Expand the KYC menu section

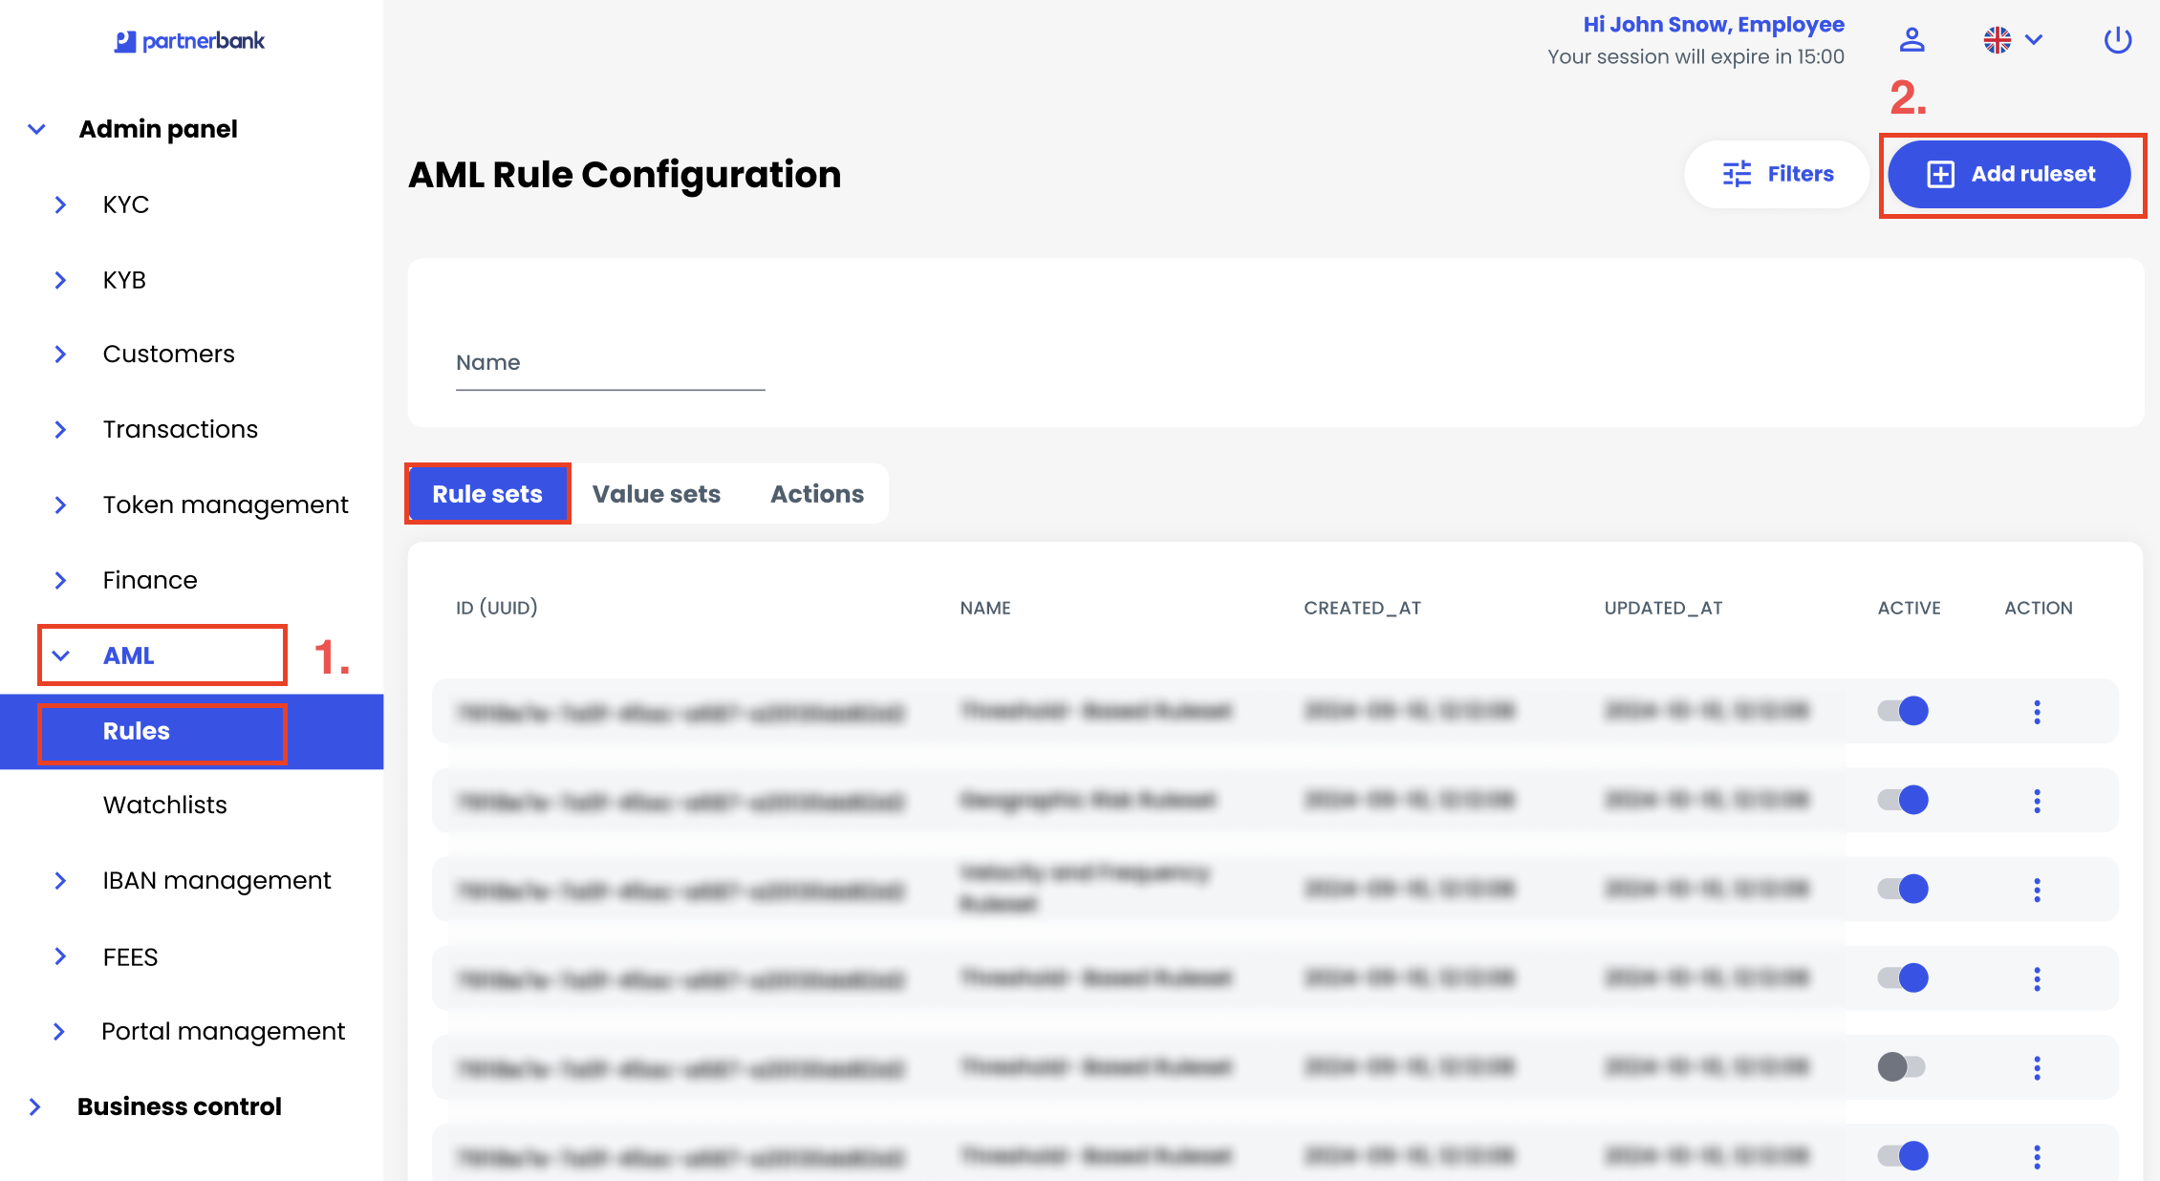coord(125,204)
